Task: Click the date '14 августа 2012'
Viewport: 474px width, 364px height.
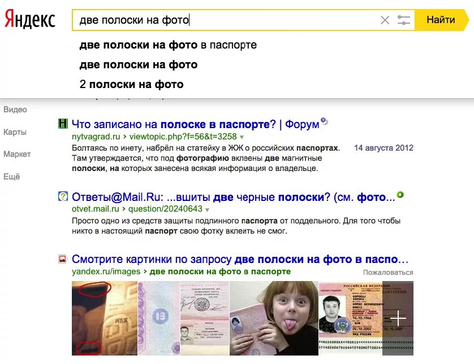Action: pyautogui.click(x=383, y=148)
